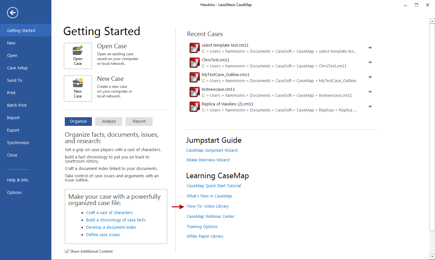Click Develop a document index link
Image resolution: width=435 pixels, height=260 pixels.
pos(111,227)
